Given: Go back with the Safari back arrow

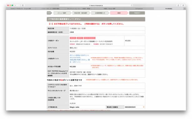Looking at the screenshot, I should point(16,5).
